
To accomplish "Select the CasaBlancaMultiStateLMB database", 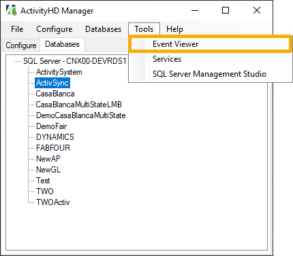I will 78,105.
